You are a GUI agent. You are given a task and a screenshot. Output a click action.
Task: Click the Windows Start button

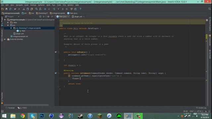point(4,116)
